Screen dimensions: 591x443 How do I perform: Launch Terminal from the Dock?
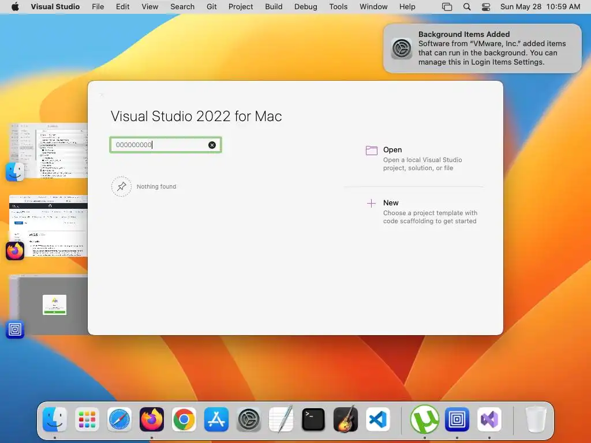(x=313, y=419)
